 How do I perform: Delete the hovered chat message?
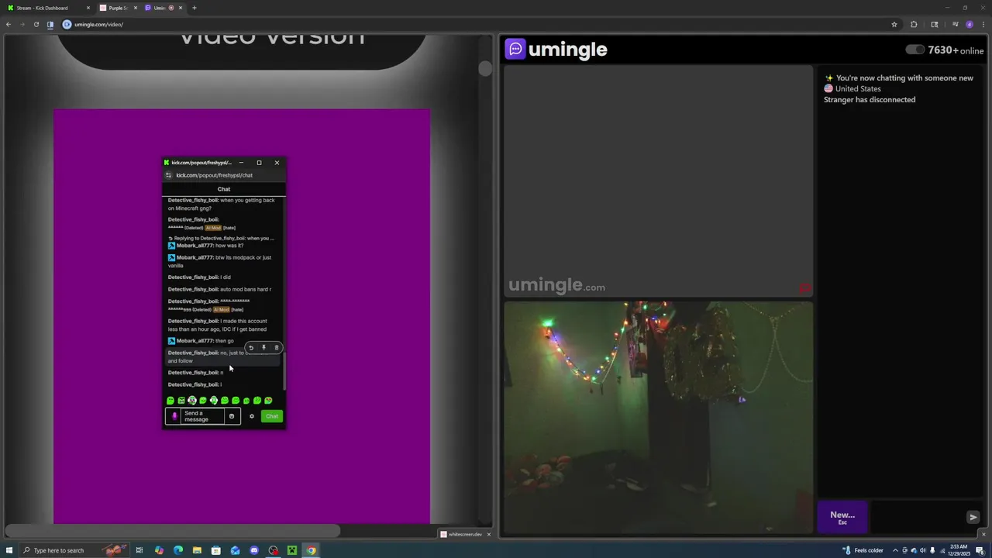coord(277,348)
